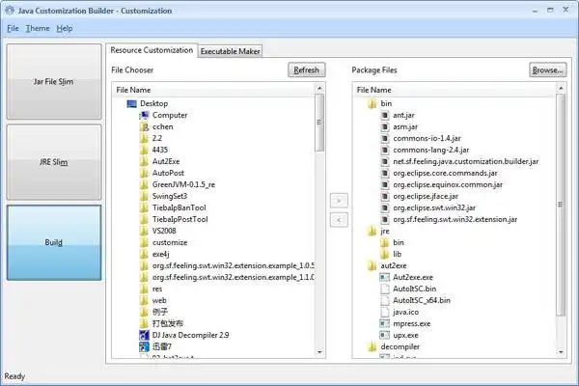Click the jar icon beside asm.jar
The width and height of the screenshot is (579, 386).
pyautogui.click(x=385, y=126)
